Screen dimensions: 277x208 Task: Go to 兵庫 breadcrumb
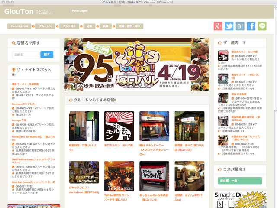(106, 26)
